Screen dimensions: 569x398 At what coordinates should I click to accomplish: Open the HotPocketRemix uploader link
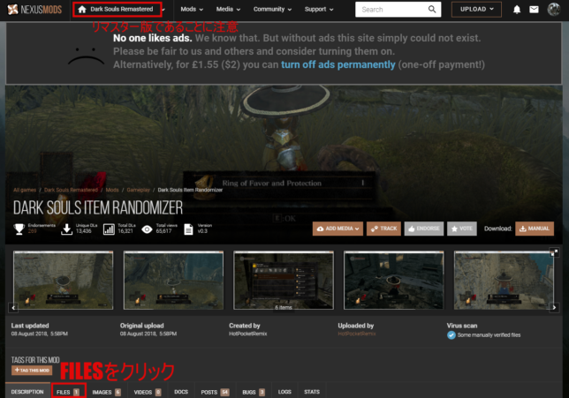[357, 334]
